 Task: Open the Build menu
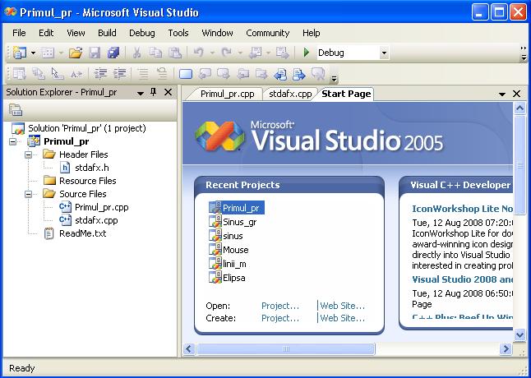tap(107, 33)
